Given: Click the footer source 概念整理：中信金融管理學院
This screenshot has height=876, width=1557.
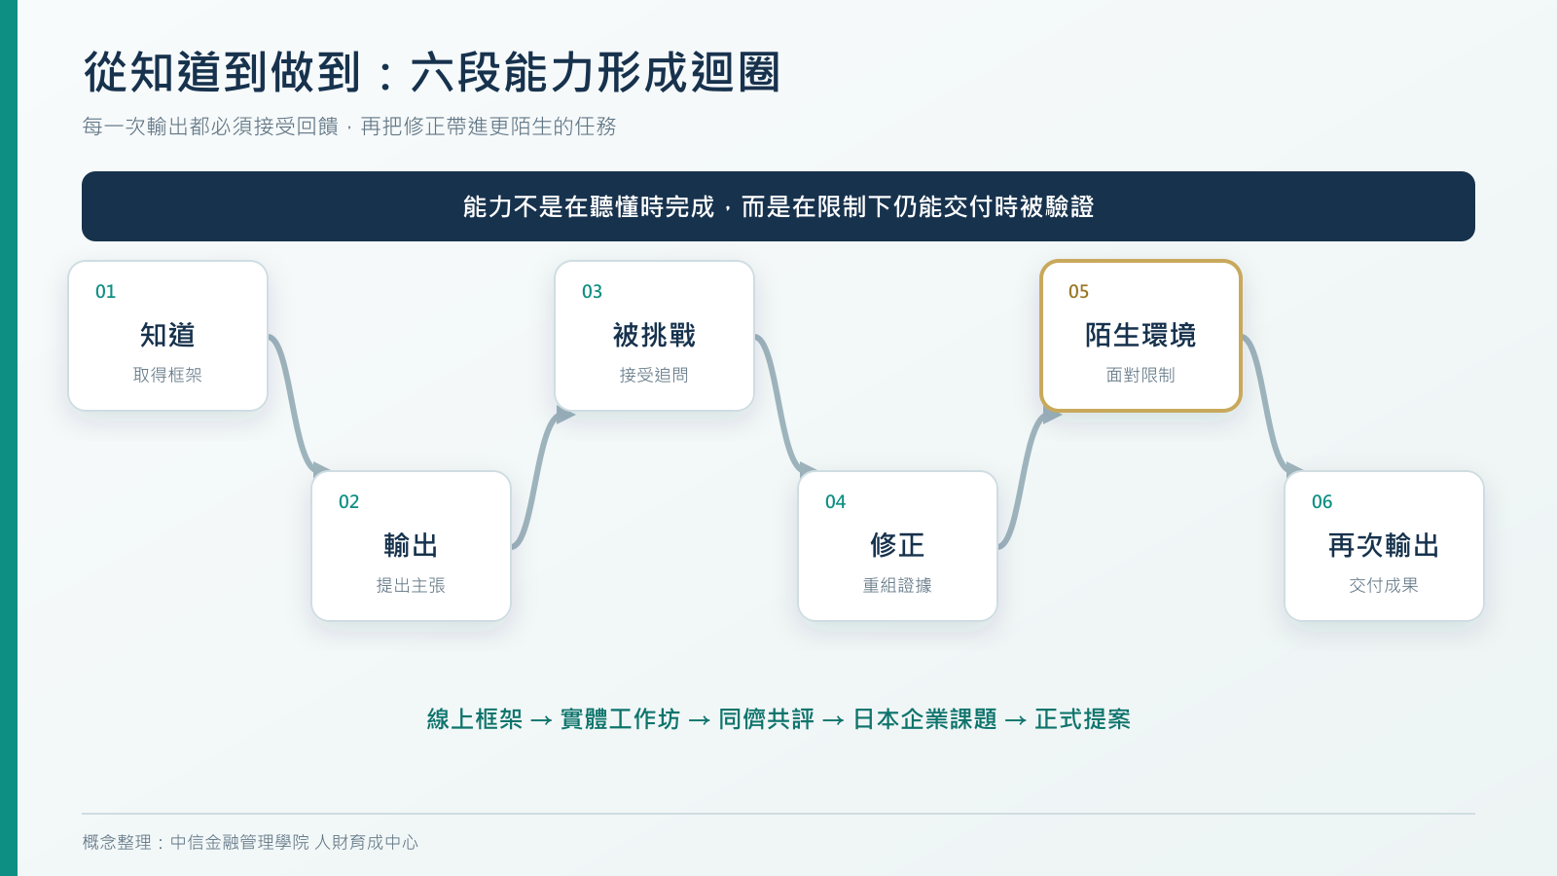Looking at the screenshot, I should click(x=251, y=842).
